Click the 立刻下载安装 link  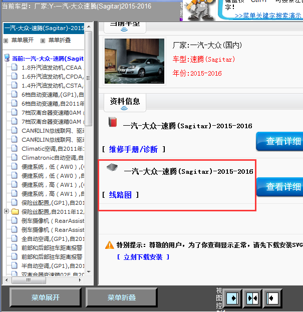click(x=143, y=257)
